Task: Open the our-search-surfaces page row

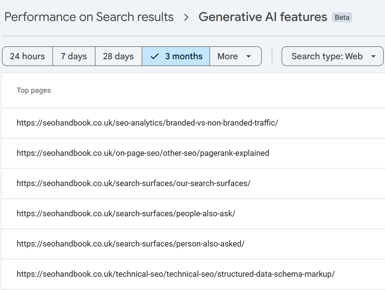Action: click(x=193, y=184)
